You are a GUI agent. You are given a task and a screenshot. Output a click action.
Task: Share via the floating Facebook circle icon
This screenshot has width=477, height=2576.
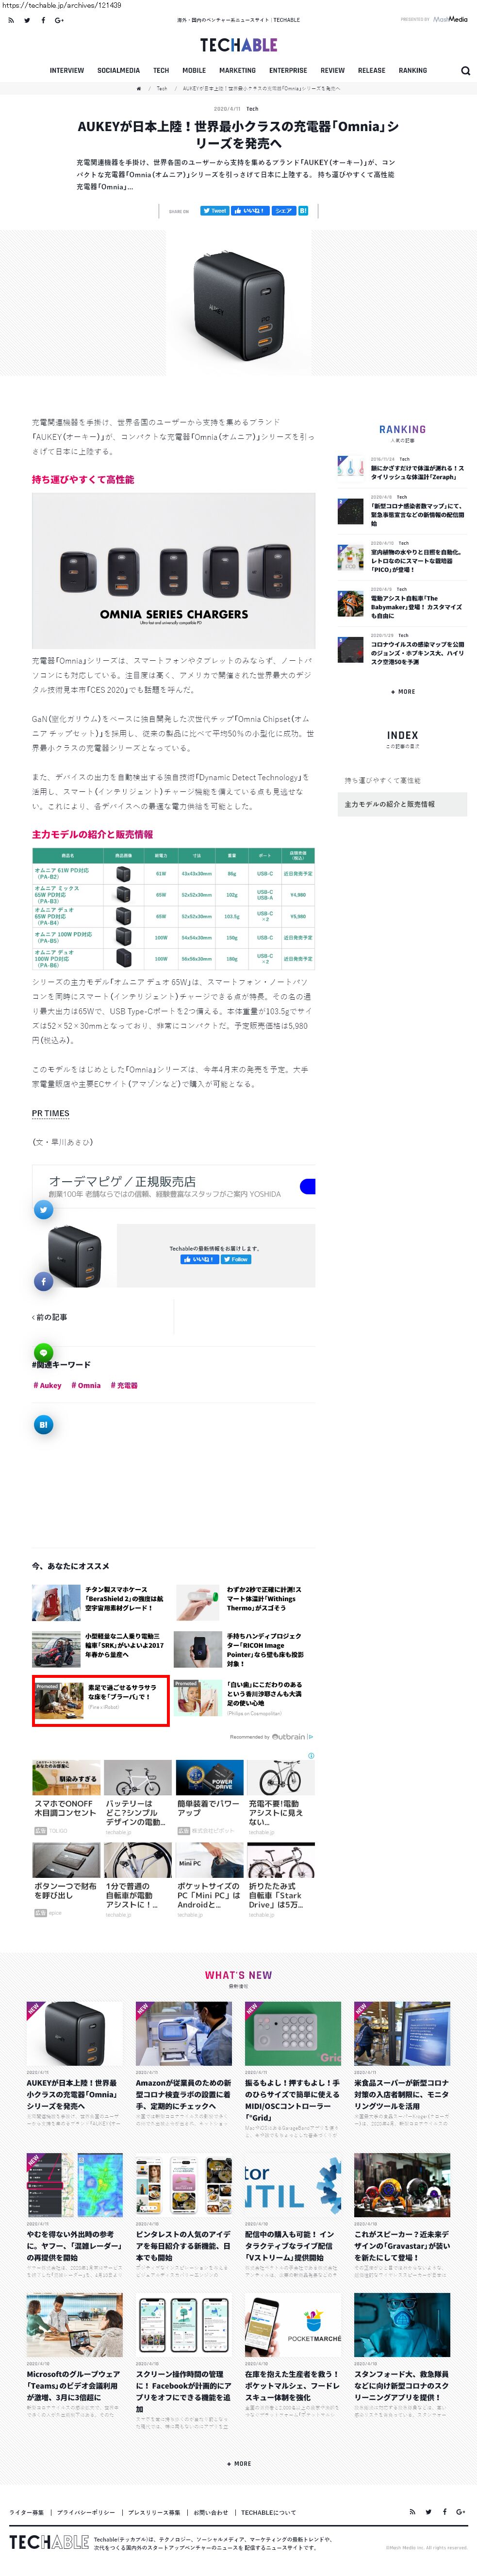pyautogui.click(x=43, y=1281)
